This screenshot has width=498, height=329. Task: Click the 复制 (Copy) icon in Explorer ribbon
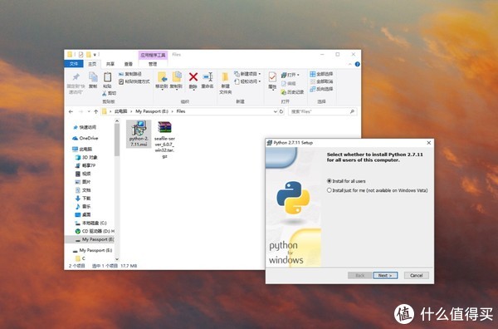[x=93, y=77]
